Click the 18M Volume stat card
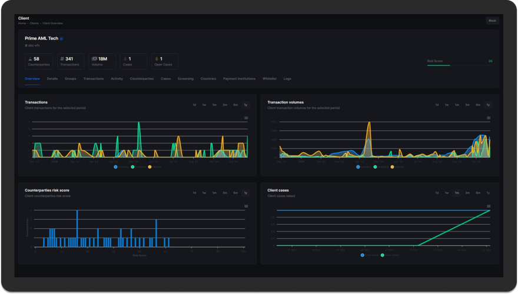518x294 pixels. tap(102, 61)
